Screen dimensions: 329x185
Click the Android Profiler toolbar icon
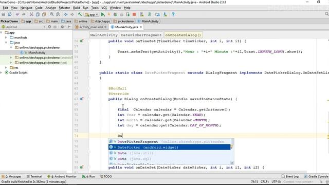(121, 14)
